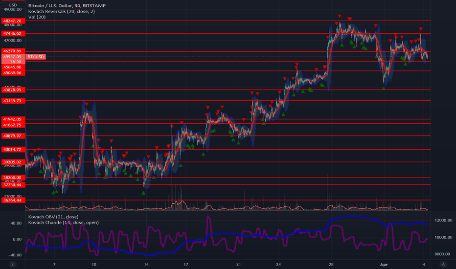456x269 pixels.
Task: Click the -40.00 value on Chande scale
Action: [x=15, y=255]
